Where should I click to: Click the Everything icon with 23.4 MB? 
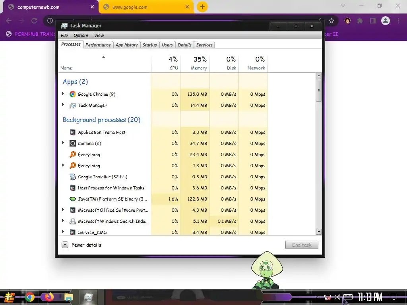tap(73, 154)
